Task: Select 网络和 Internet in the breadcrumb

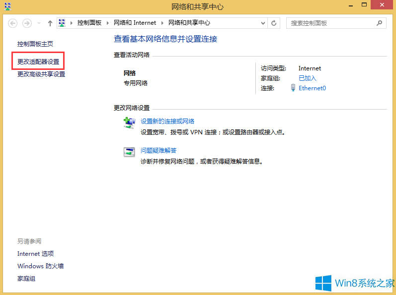Action: pos(135,23)
